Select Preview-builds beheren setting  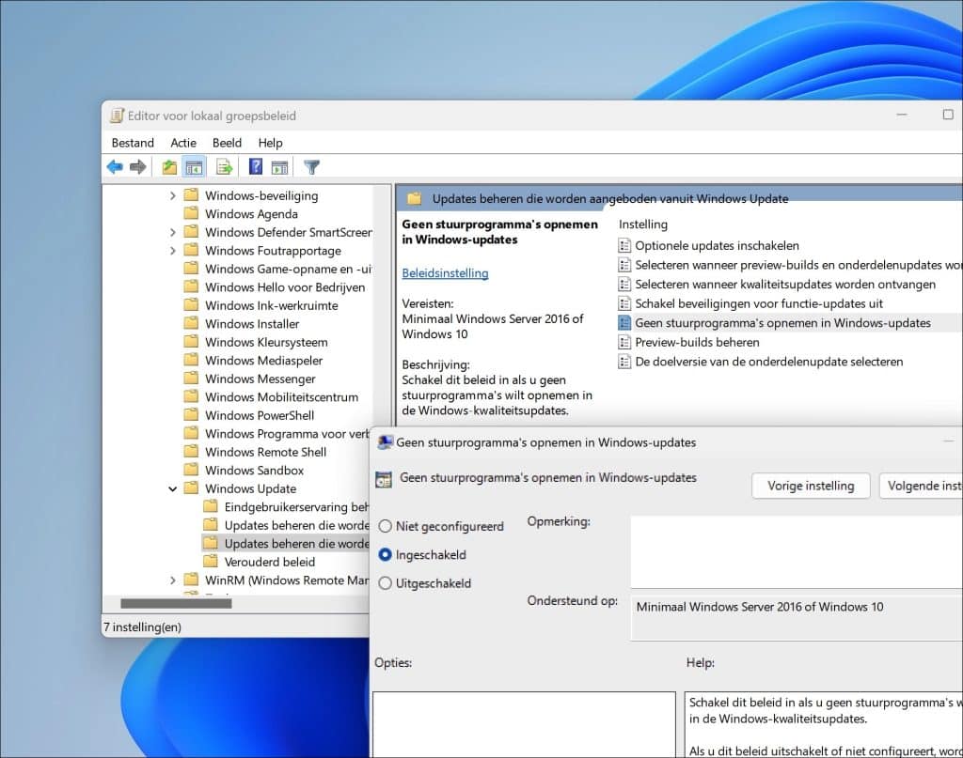click(x=697, y=342)
